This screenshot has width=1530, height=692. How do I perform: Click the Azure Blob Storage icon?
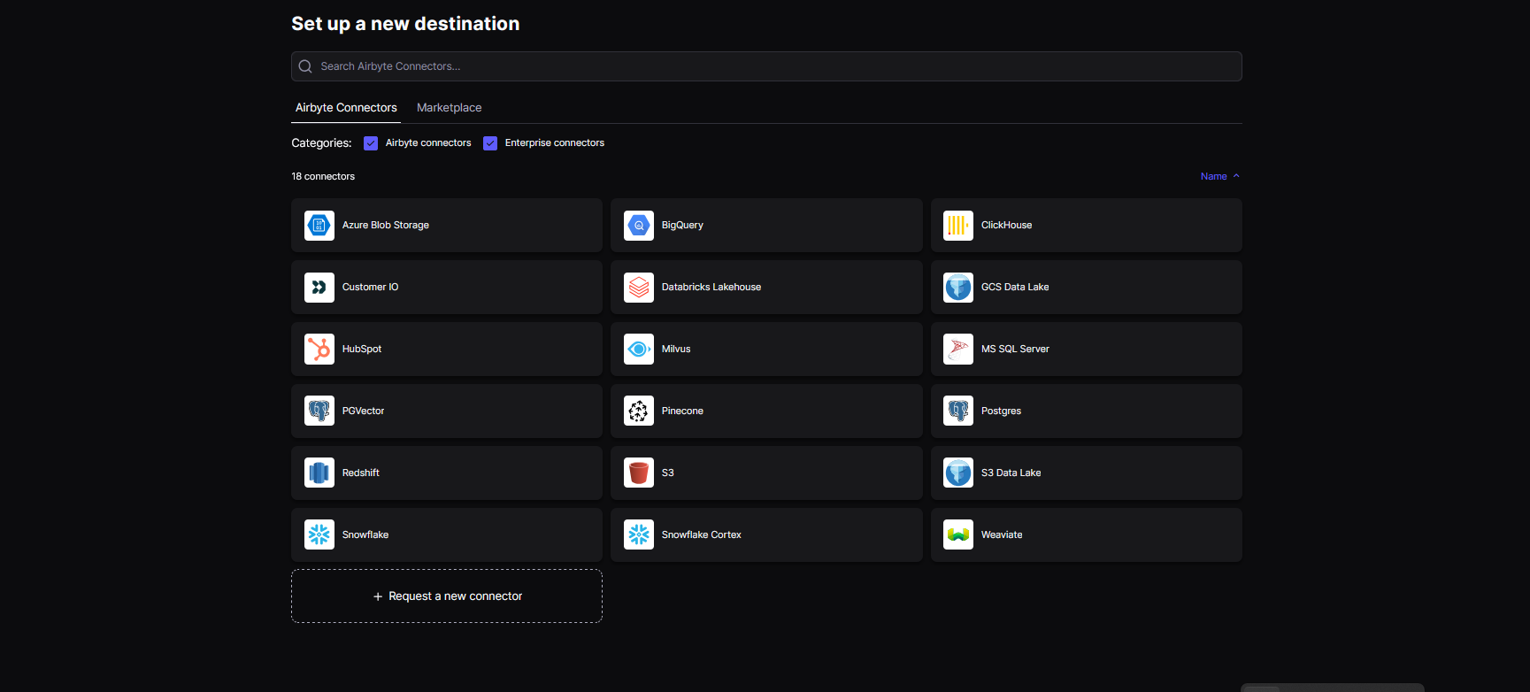pyautogui.click(x=319, y=226)
